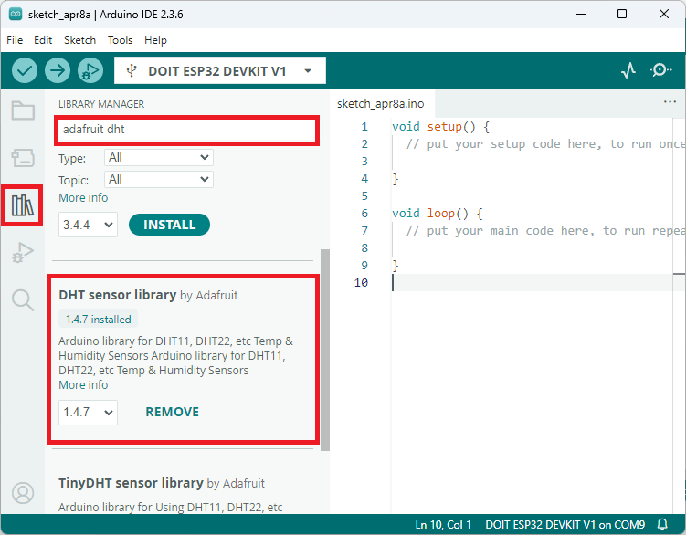Click the TinyDHT sensor library title
The height and width of the screenshot is (535, 686).
[131, 483]
